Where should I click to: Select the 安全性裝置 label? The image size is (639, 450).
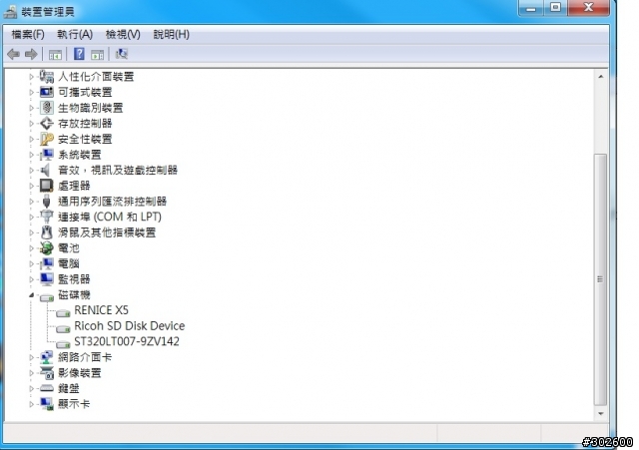85,139
